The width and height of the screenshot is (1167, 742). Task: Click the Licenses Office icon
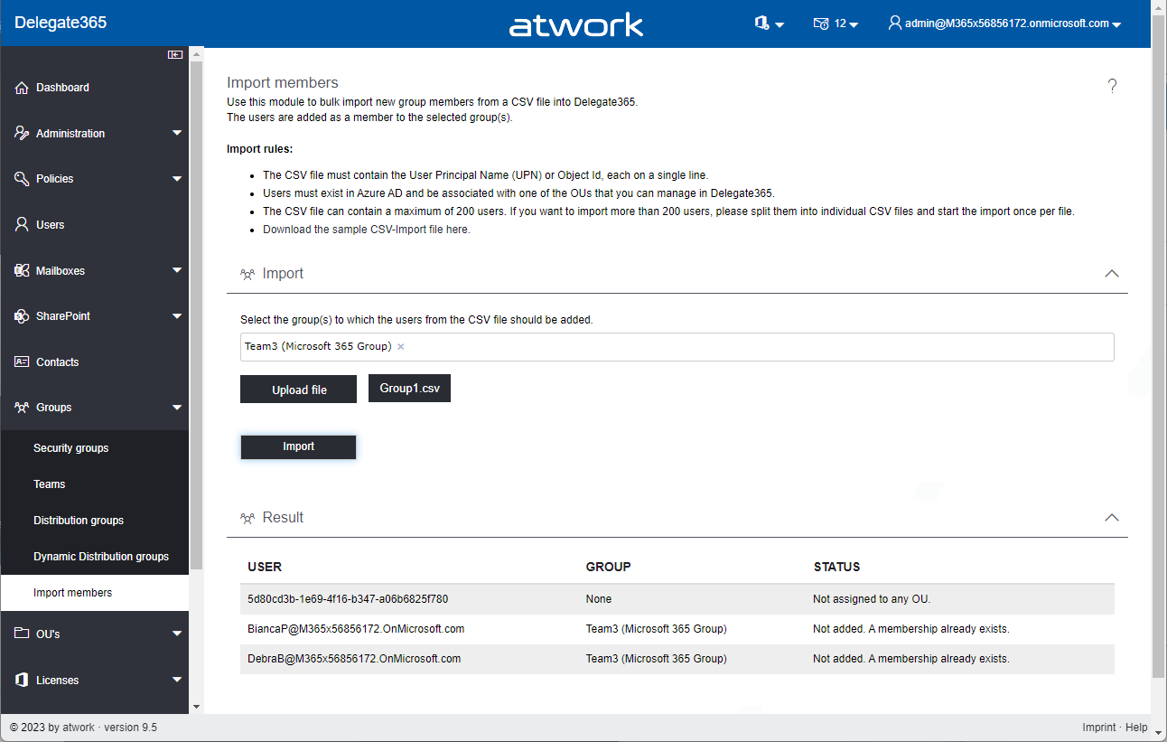pyautogui.click(x=22, y=680)
